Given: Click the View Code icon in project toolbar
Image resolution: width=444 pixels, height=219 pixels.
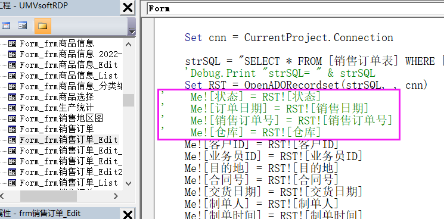Looking at the screenshot, I should tap(6, 26).
